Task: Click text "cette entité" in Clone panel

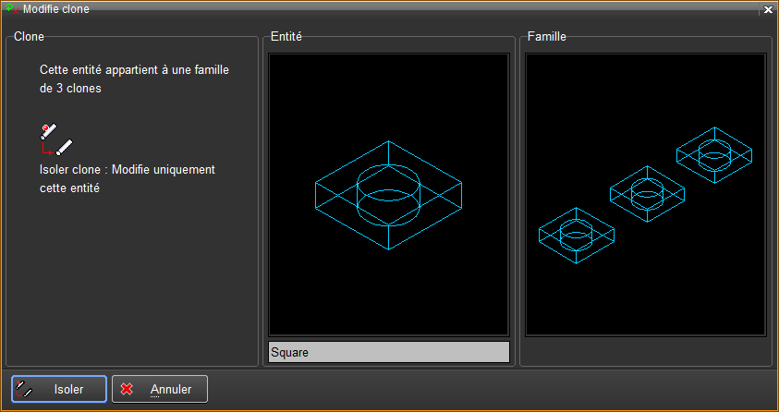Action: point(69,188)
